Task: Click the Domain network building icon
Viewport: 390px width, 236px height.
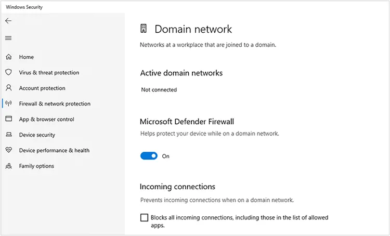Action: [x=144, y=29]
